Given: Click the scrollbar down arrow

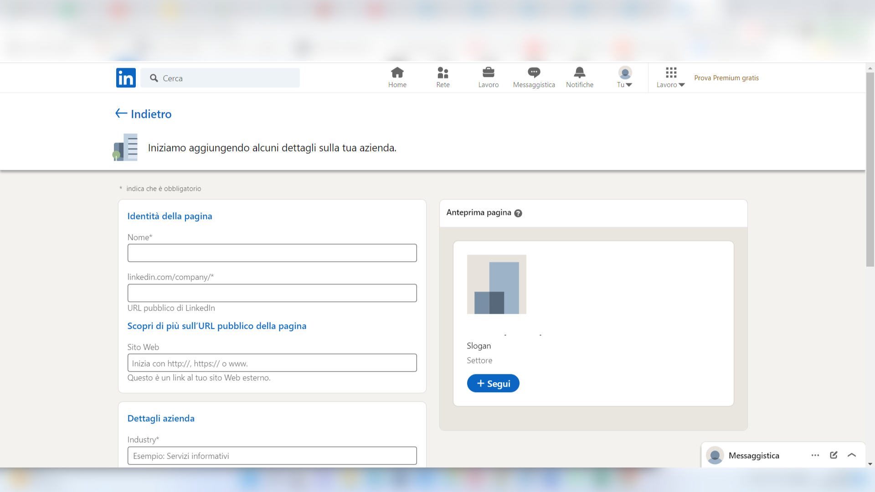Looking at the screenshot, I should pos(870,463).
